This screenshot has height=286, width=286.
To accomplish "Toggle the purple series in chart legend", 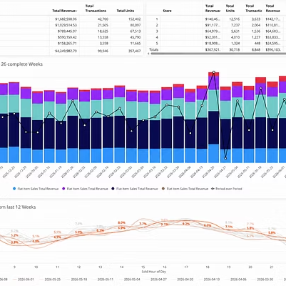I will tap(85, 189).
